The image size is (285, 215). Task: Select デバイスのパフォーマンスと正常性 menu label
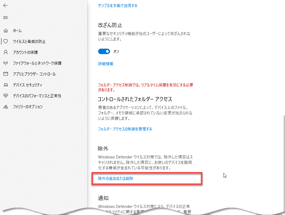click(x=37, y=96)
